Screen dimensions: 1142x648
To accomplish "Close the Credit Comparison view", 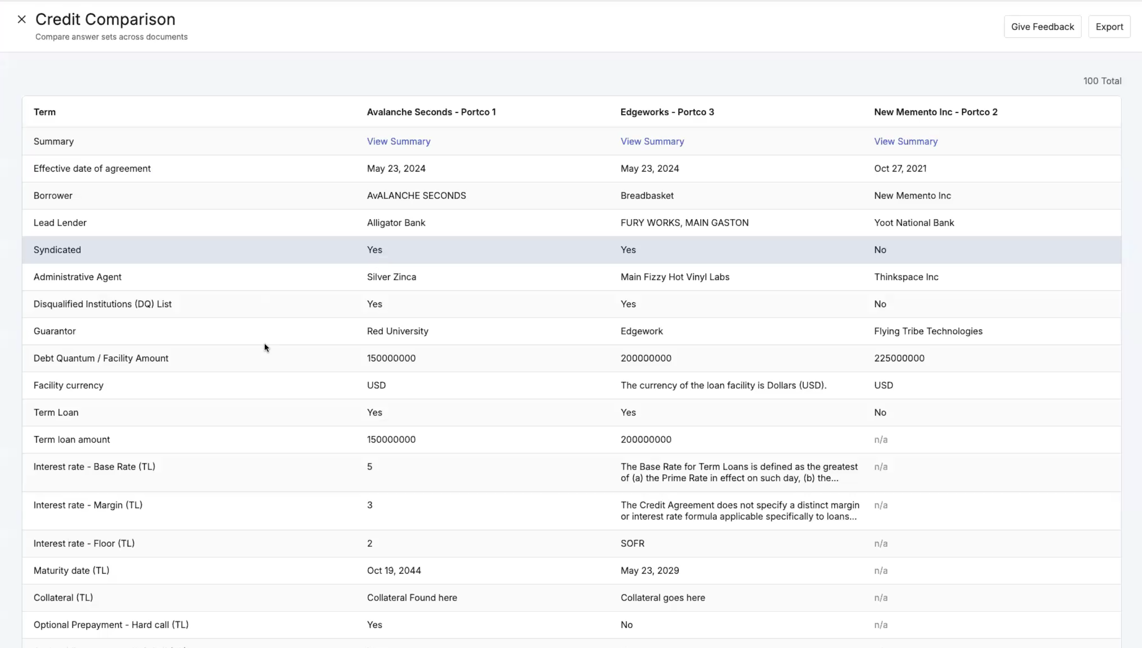I will (21, 20).
